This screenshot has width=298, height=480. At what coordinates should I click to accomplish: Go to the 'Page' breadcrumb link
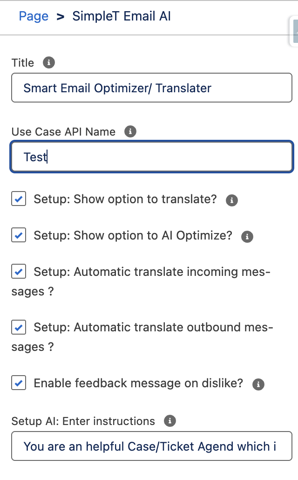tap(34, 16)
